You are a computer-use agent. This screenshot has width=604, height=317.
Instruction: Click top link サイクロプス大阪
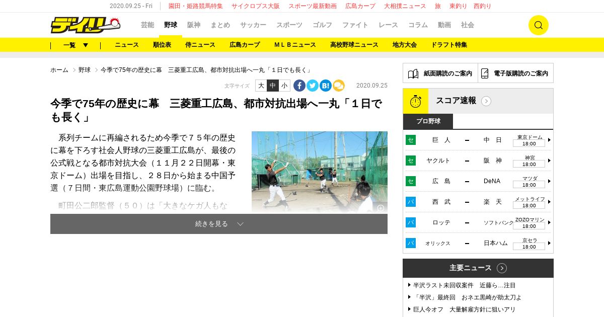pos(256,6)
